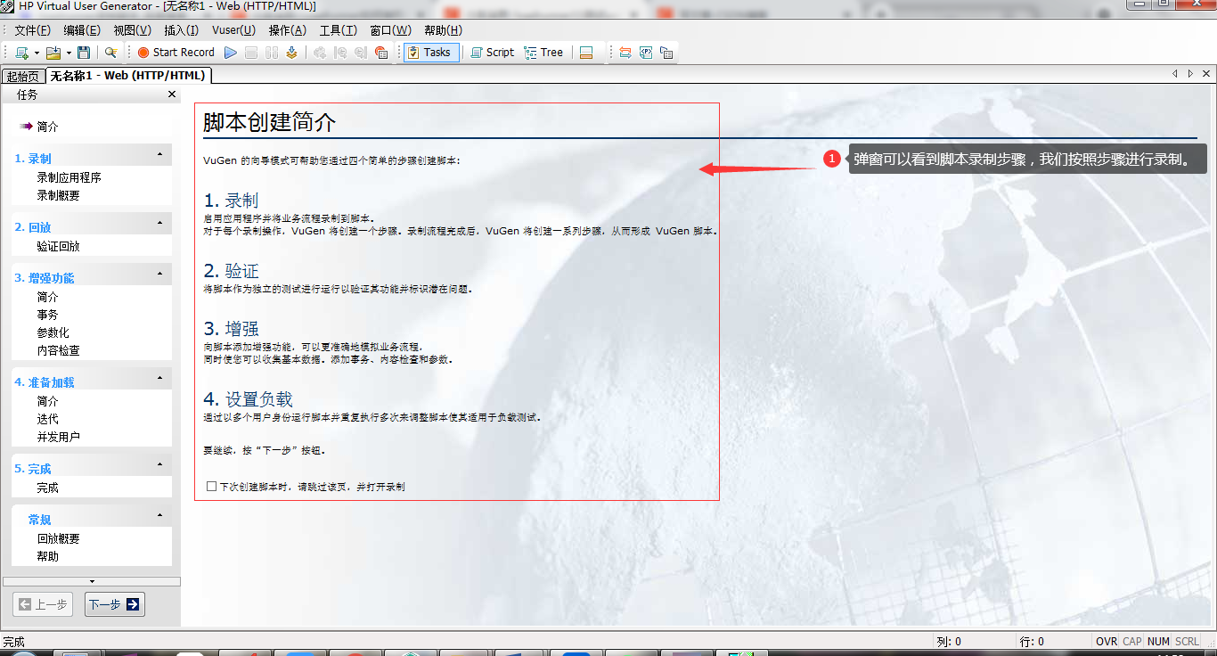
Task: Select 内容检查 in the task list
Action: coord(58,350)
